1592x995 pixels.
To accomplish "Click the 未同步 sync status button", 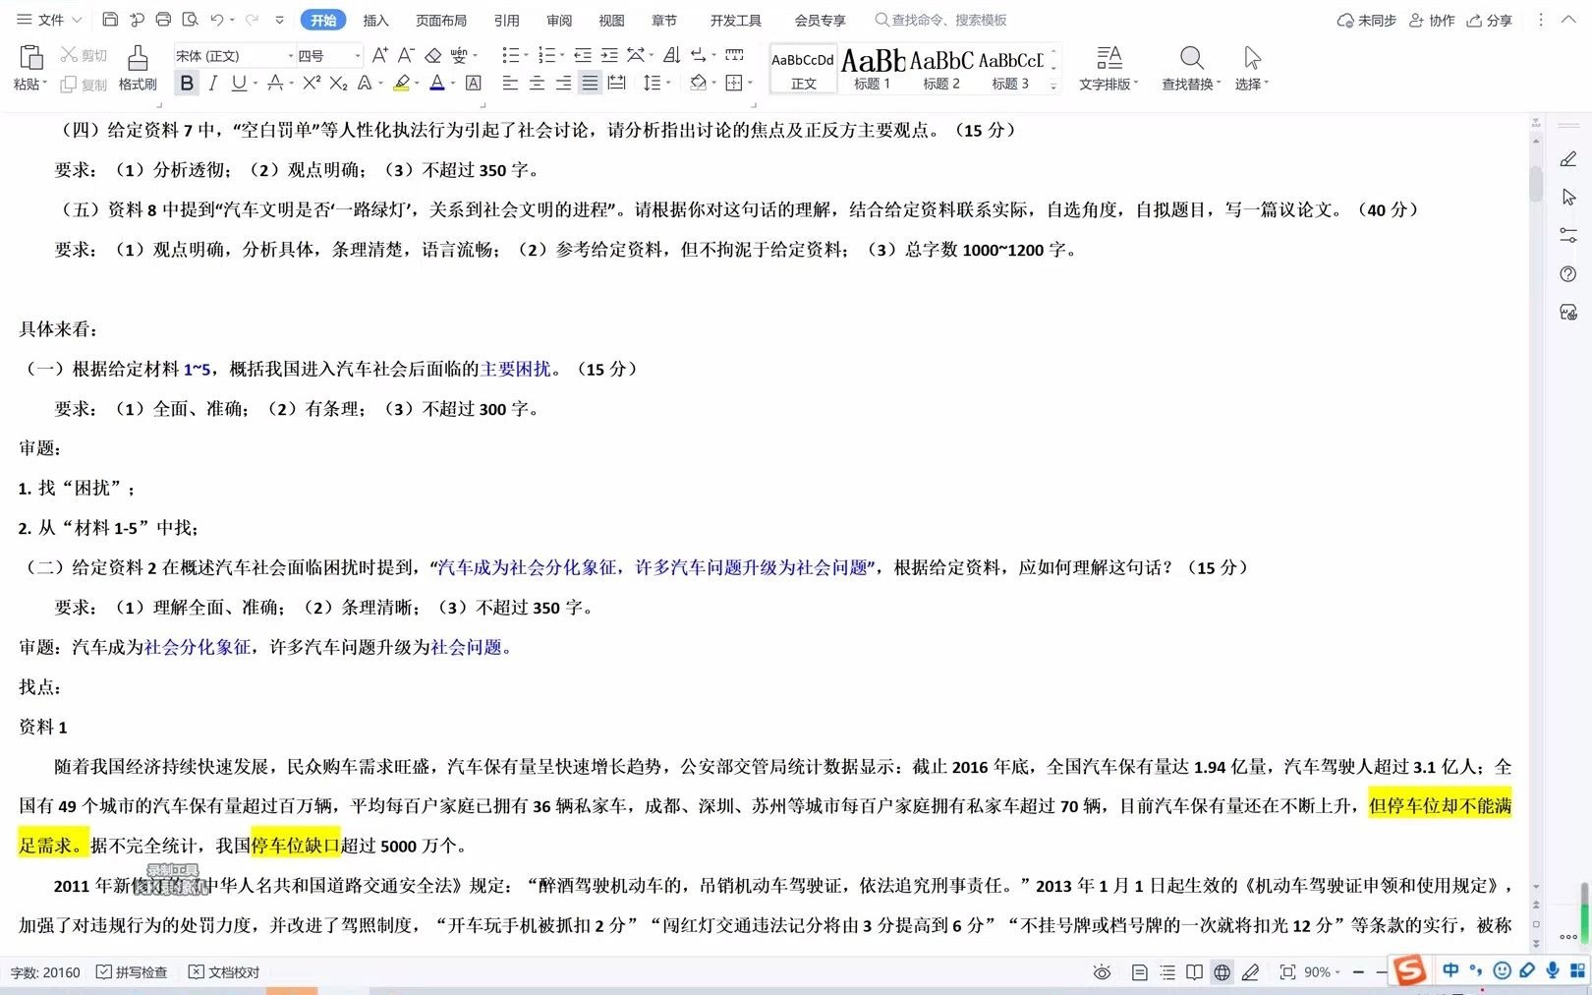I will (1366, 20).
